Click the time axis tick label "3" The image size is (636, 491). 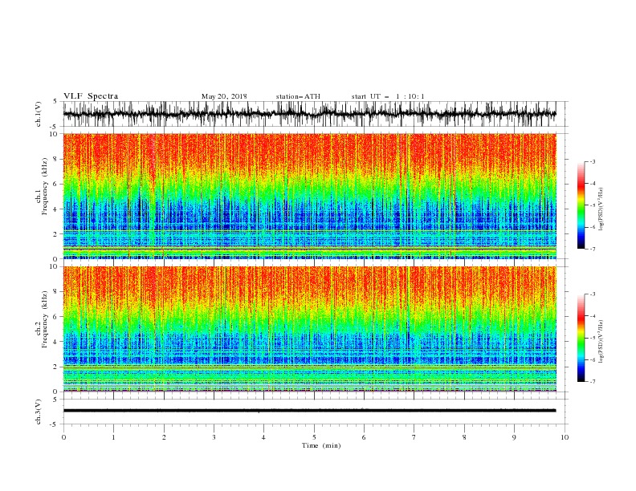(214, 437)
